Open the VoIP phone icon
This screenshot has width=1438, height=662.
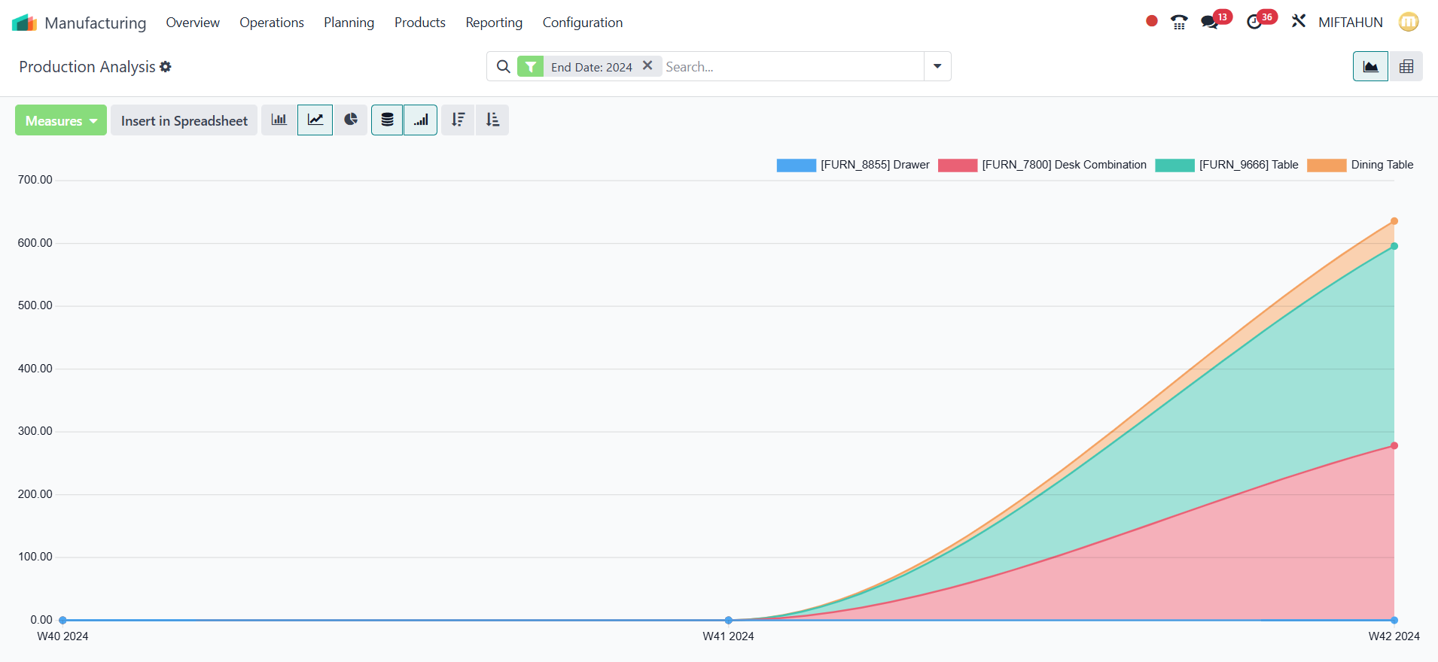coord(1179,23)
